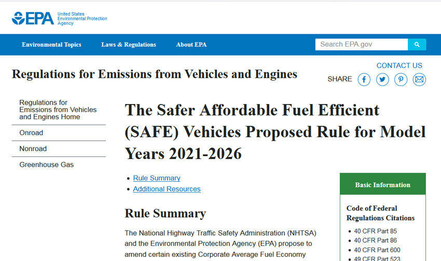Open the Laws & Regulations menu

tap(129, 45)
